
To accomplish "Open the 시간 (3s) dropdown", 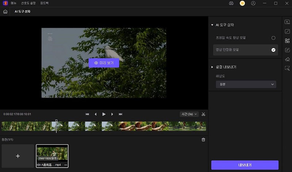I will (189, 114).
